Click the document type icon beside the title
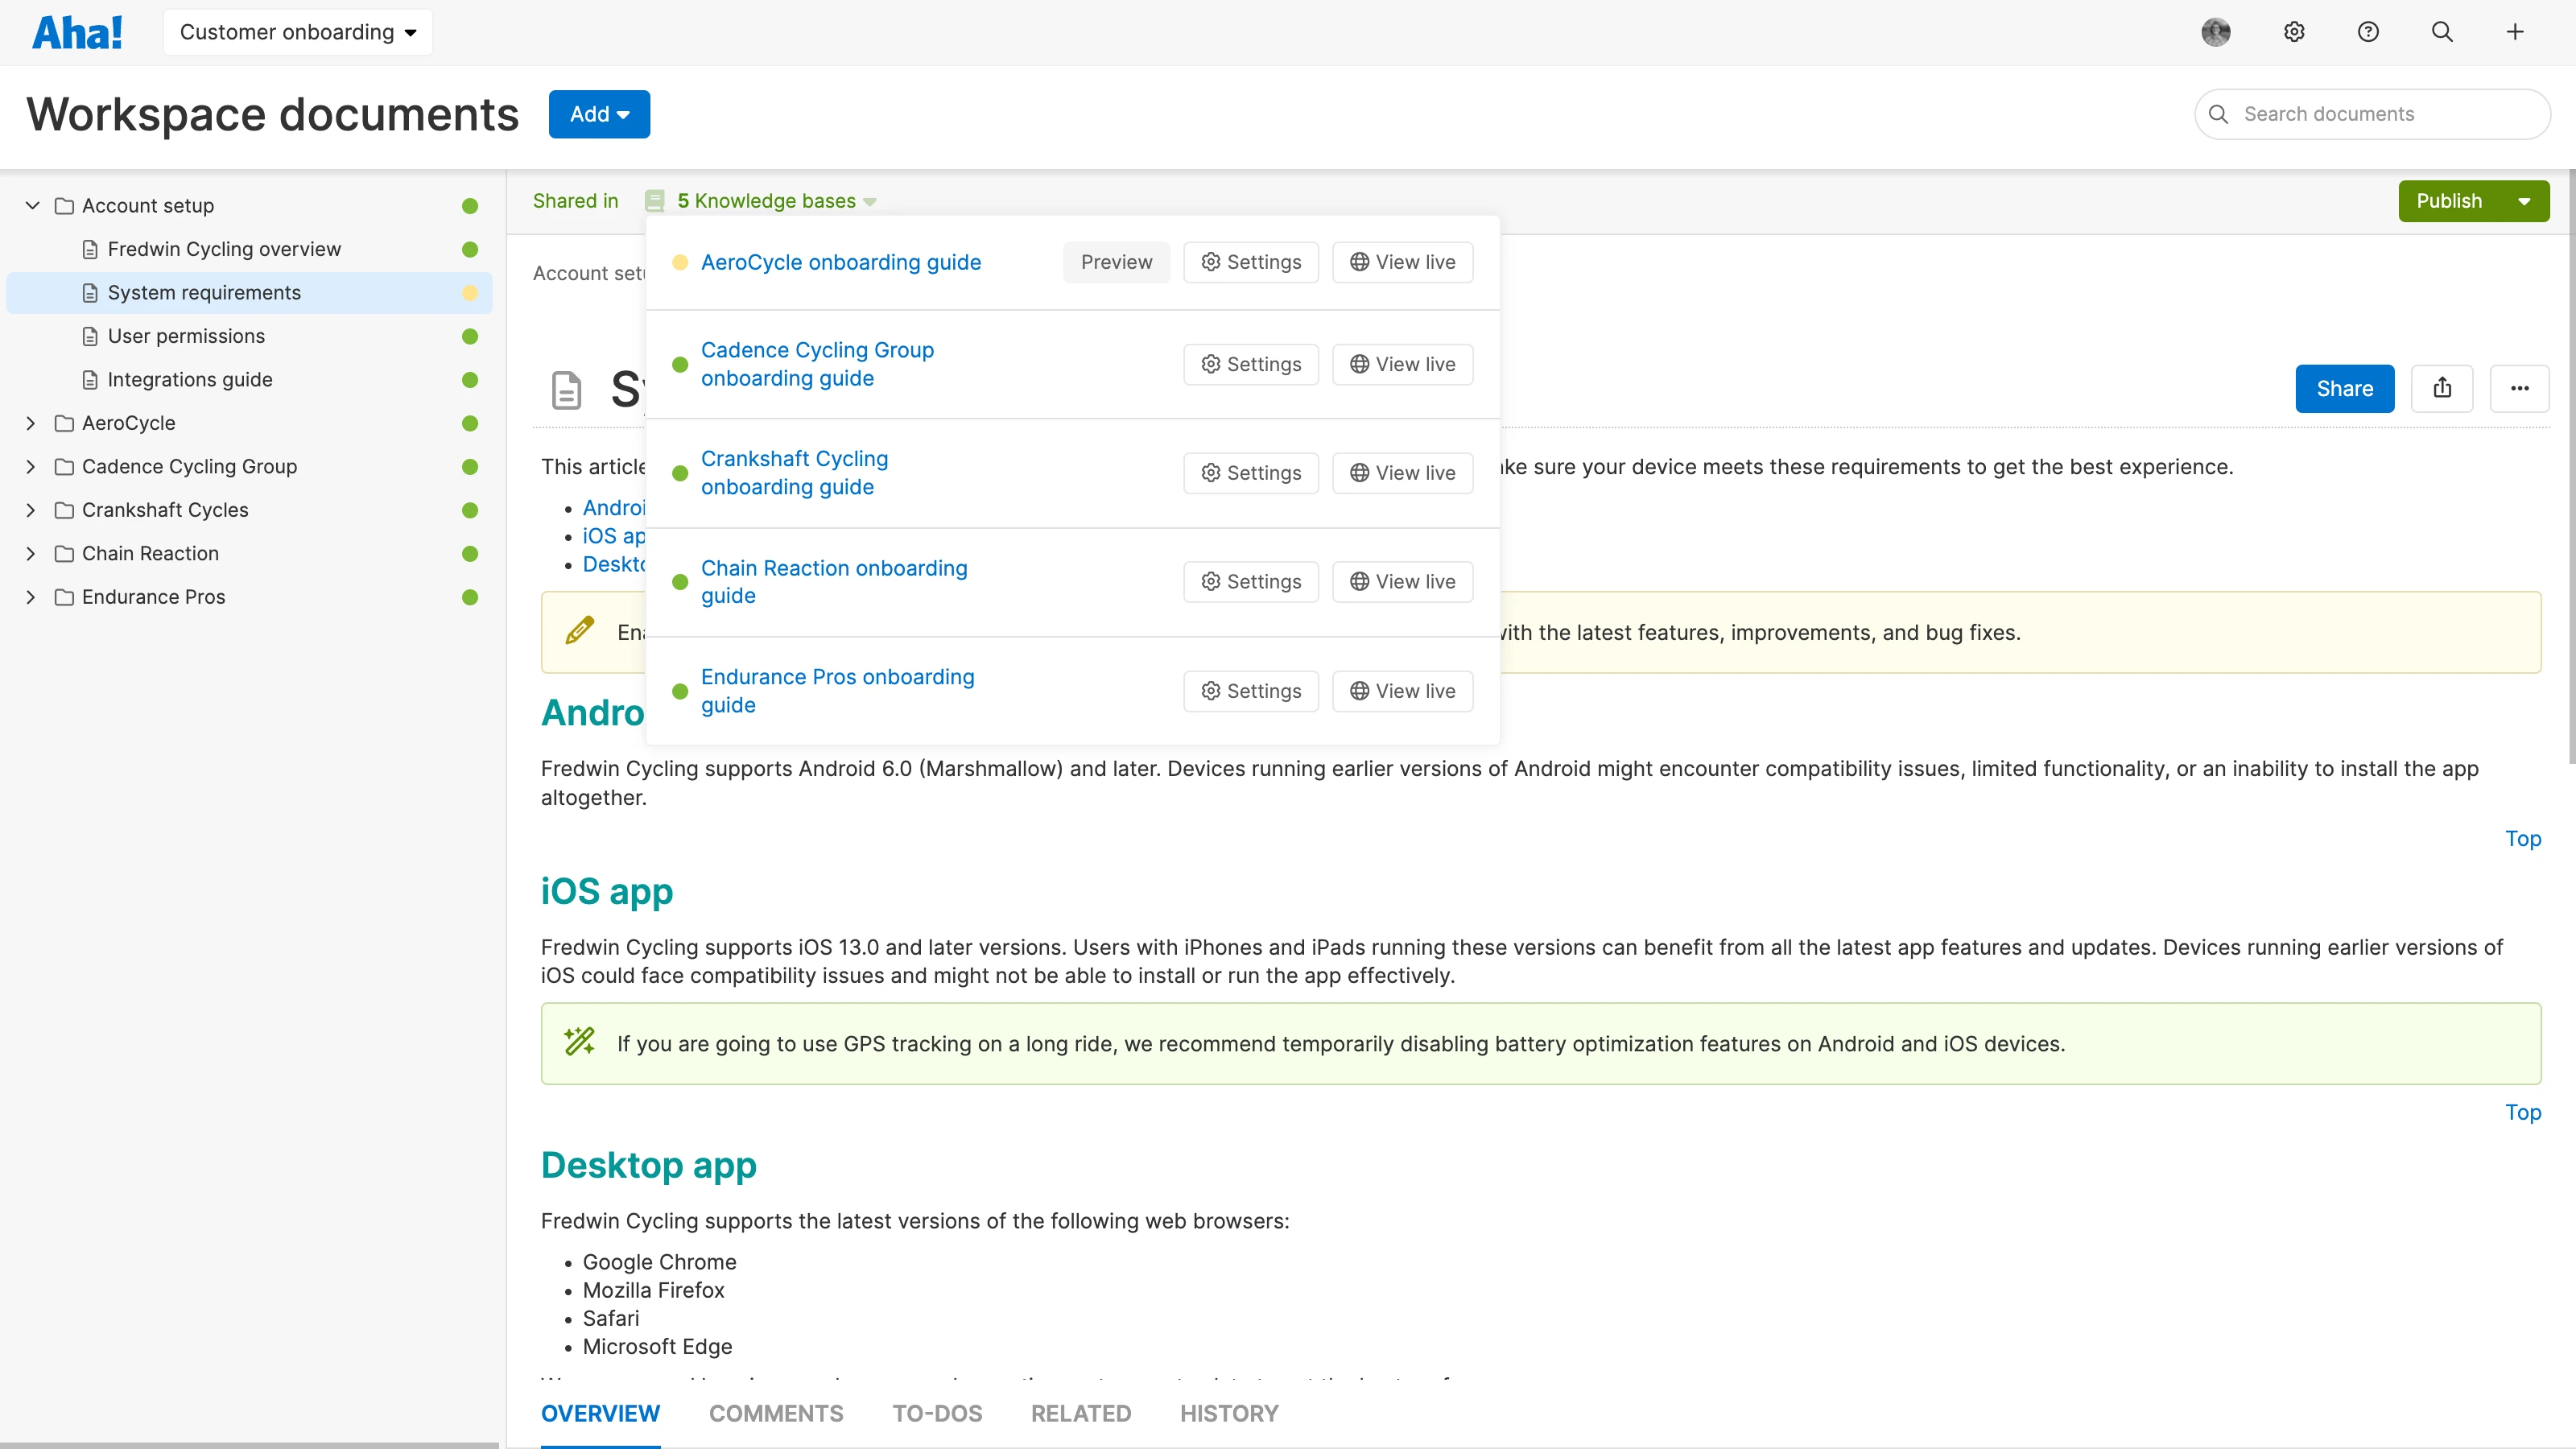 point(566,389)
